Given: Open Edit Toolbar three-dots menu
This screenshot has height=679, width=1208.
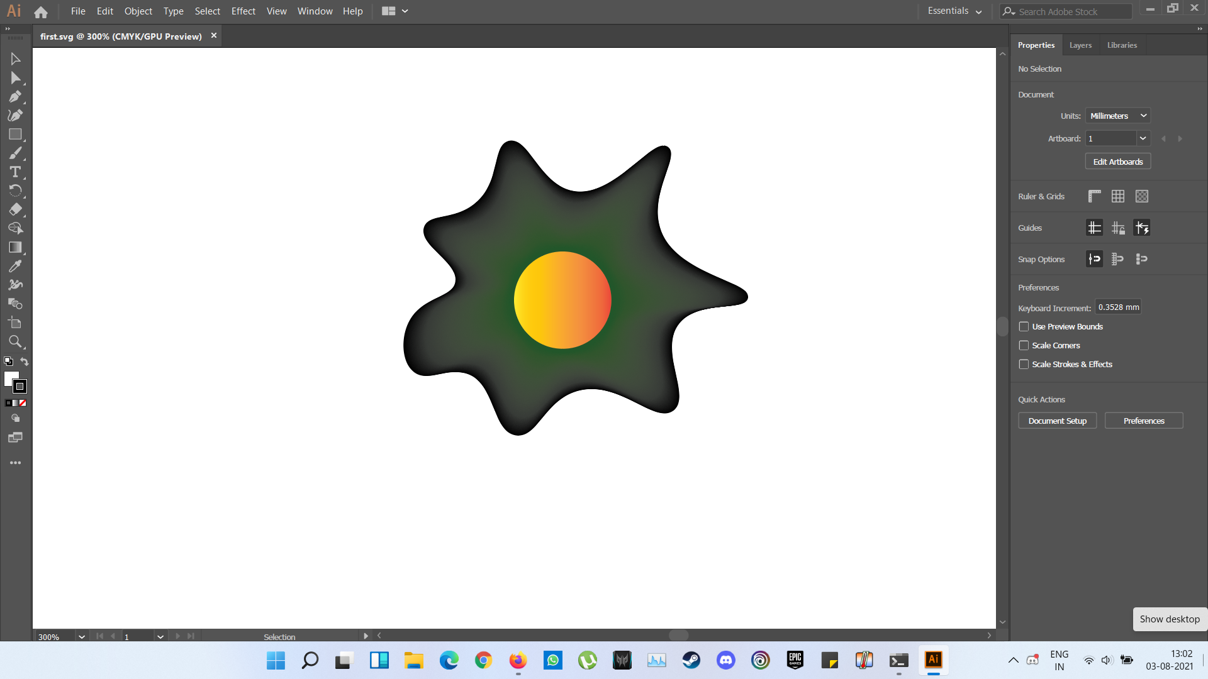Looking at the screenshot, I should point(15,463).
